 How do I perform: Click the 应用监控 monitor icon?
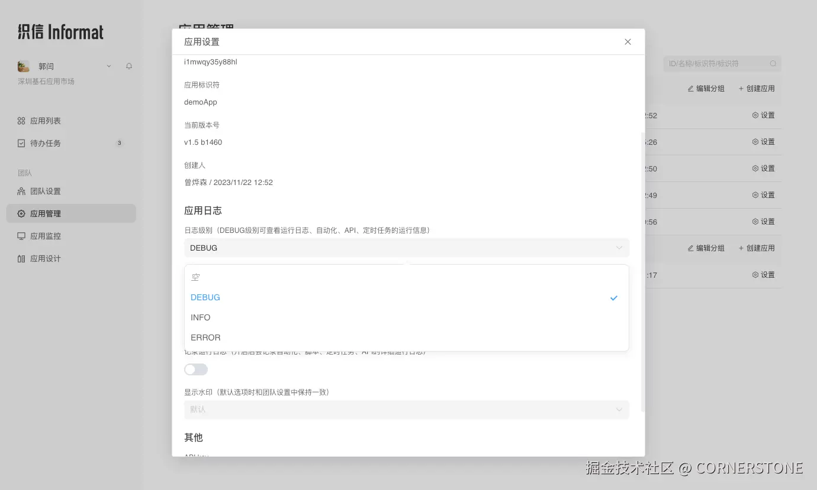[21, 236]
